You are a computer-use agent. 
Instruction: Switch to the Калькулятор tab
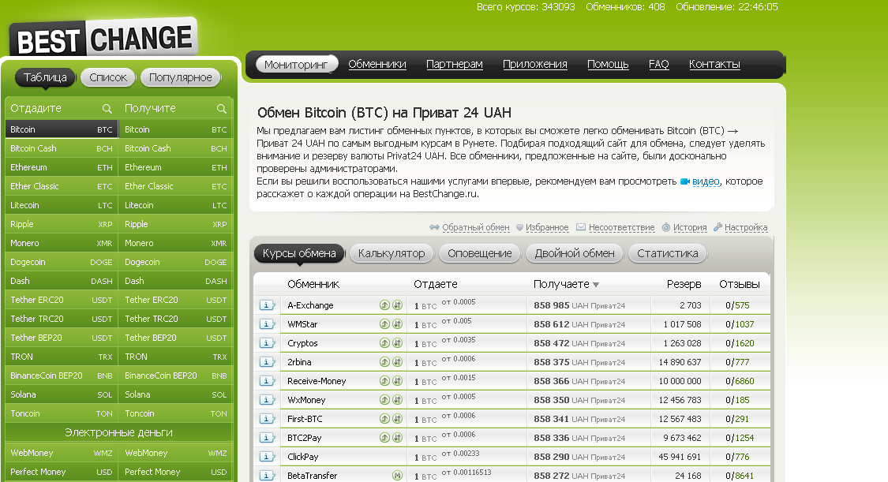(x=392, y=253)
